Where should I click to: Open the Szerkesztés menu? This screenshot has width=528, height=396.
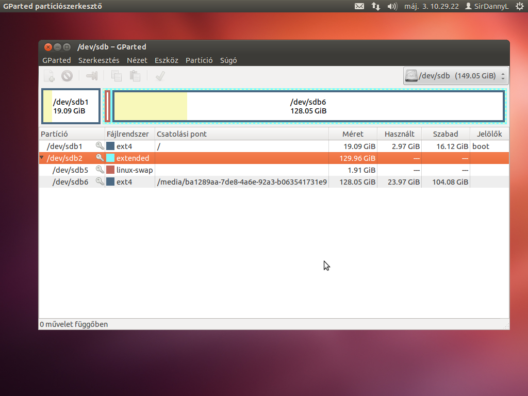pos(98,60)
